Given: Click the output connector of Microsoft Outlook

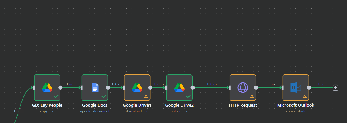Looking at the screenshot, I should click(309, 87).
